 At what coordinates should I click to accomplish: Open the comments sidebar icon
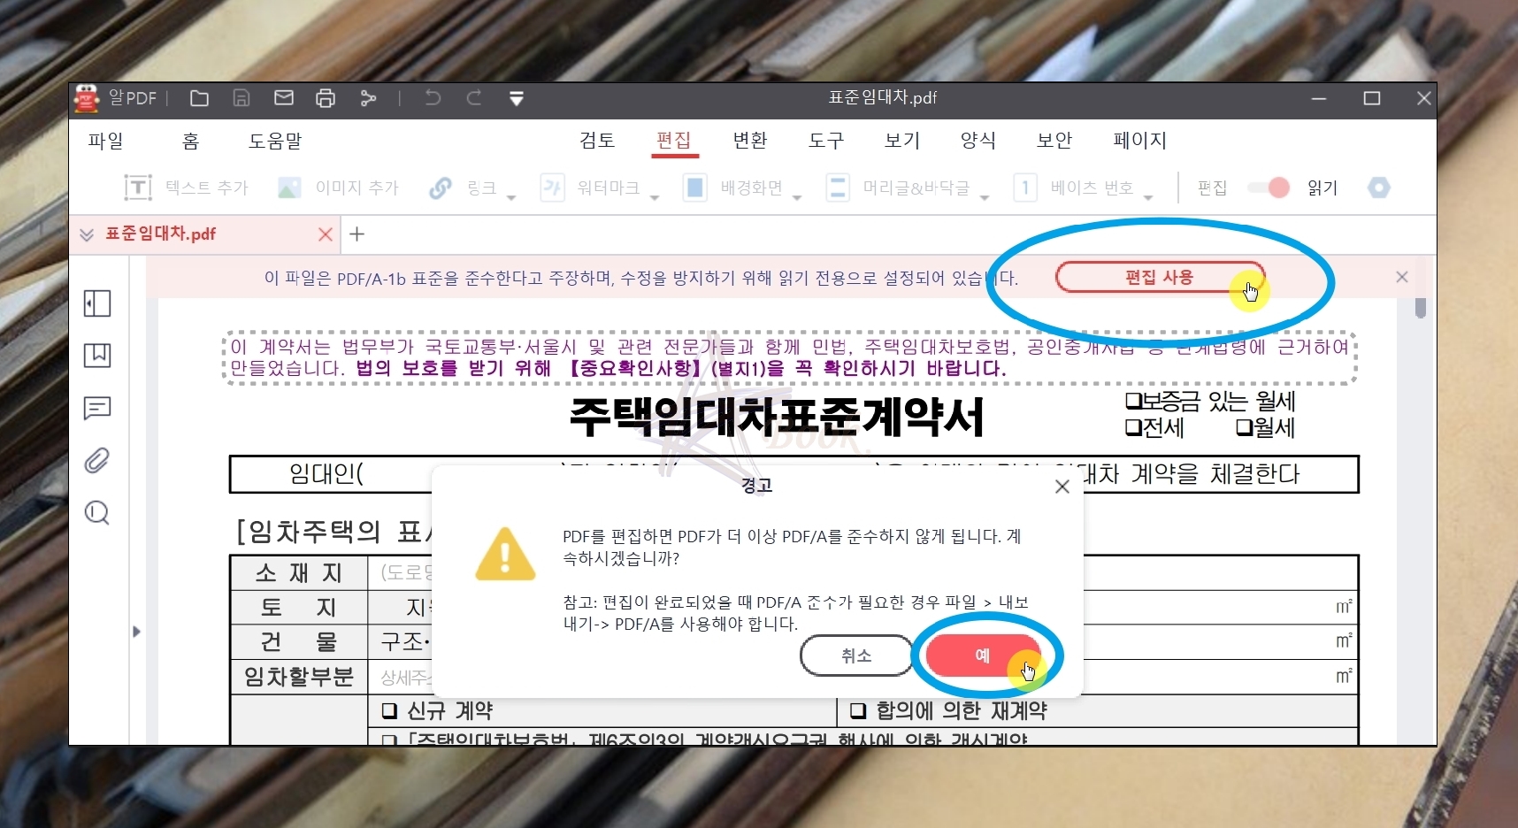(x=97, y=408)
